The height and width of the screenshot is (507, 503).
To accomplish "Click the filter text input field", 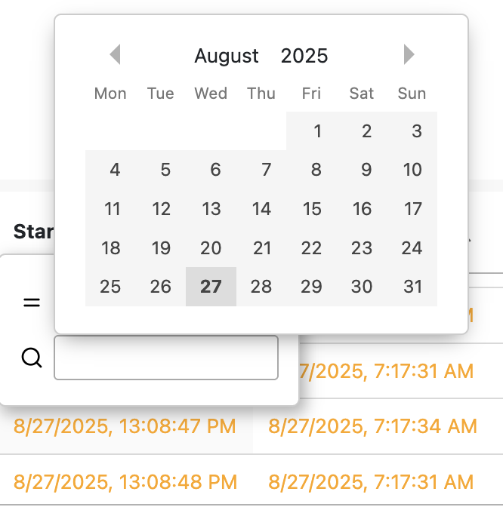I will (166, 358).
